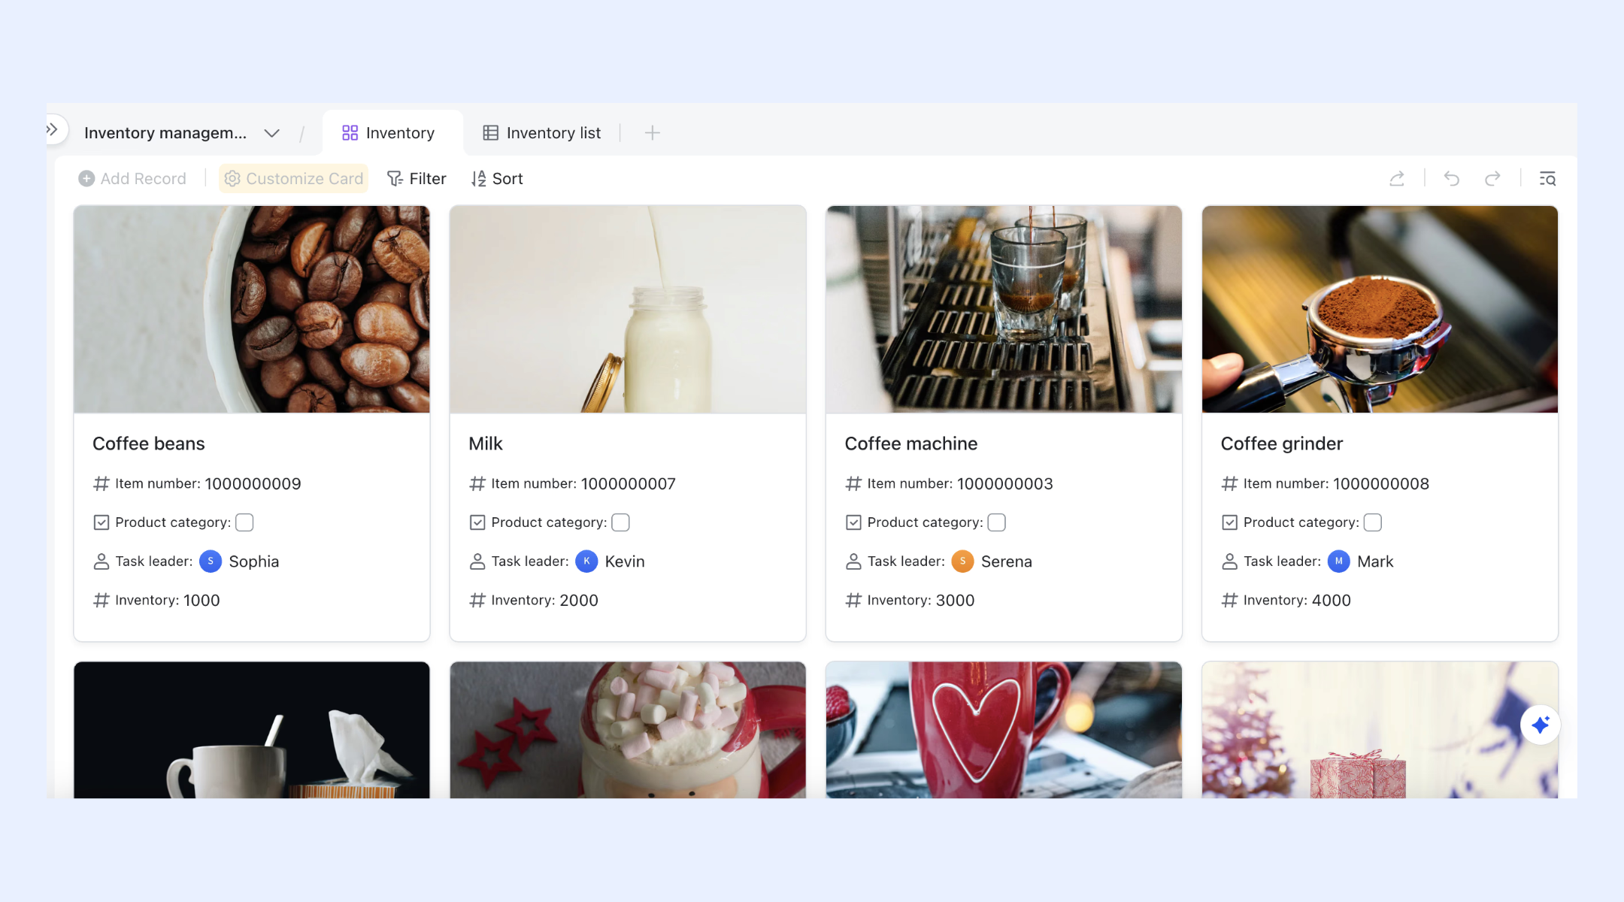
Task: Click the undo arrow icon
Action: (1451, 179)
